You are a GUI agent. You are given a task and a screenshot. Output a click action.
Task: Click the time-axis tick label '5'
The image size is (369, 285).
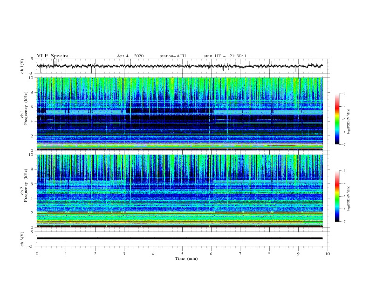[x=182, y=254]
